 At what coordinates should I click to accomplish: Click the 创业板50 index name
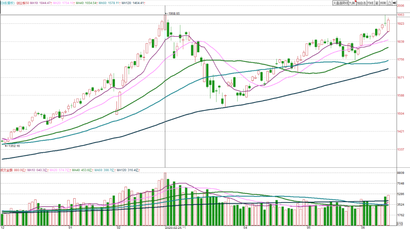click(23, 3)
